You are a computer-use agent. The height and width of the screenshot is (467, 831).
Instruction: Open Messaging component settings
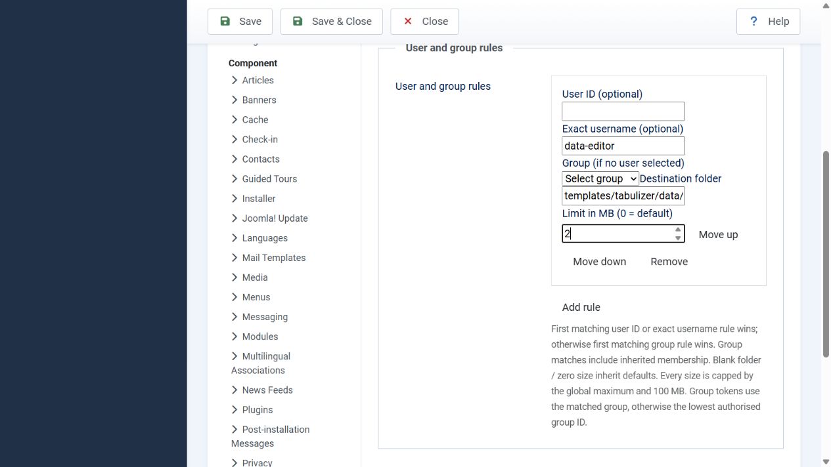[265, 317]
